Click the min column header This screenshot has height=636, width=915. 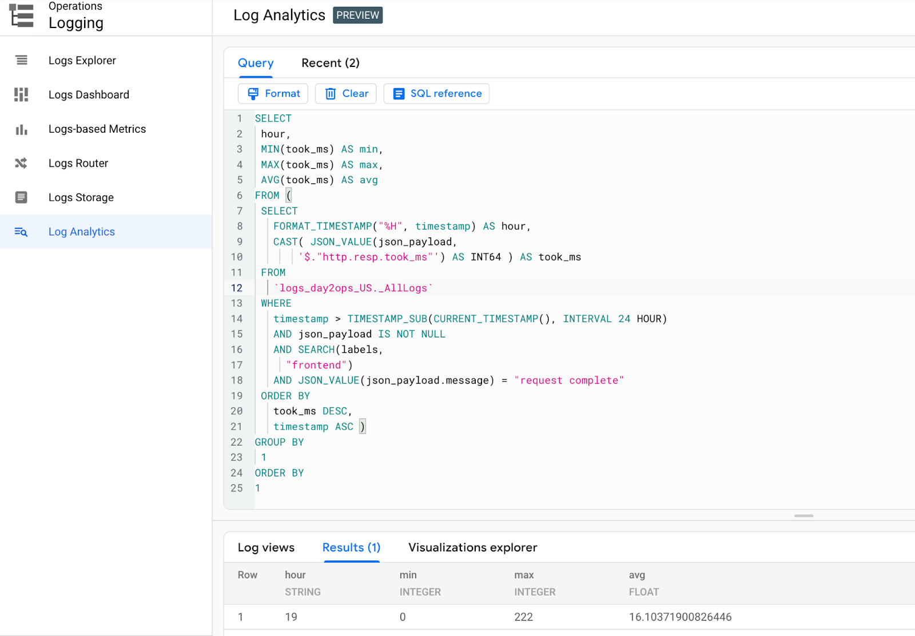(x=408, y=575)
